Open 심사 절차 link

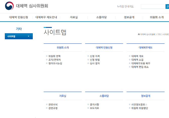point(95,63)
